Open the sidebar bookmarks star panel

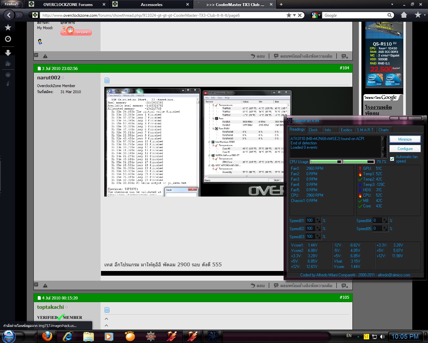pyautogui.click(x=8, y=27)
